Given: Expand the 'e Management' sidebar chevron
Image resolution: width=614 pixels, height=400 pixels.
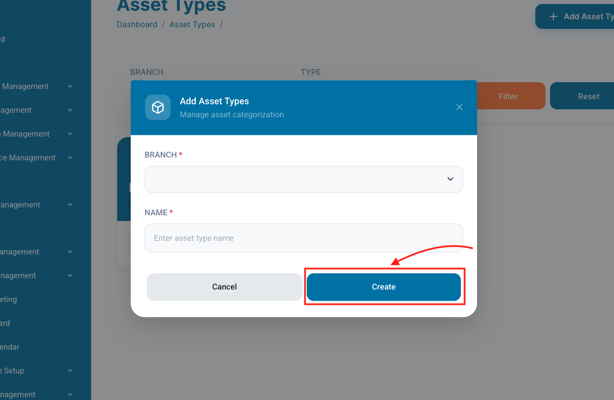Looking at the screenshot, I should pos(70,134).
